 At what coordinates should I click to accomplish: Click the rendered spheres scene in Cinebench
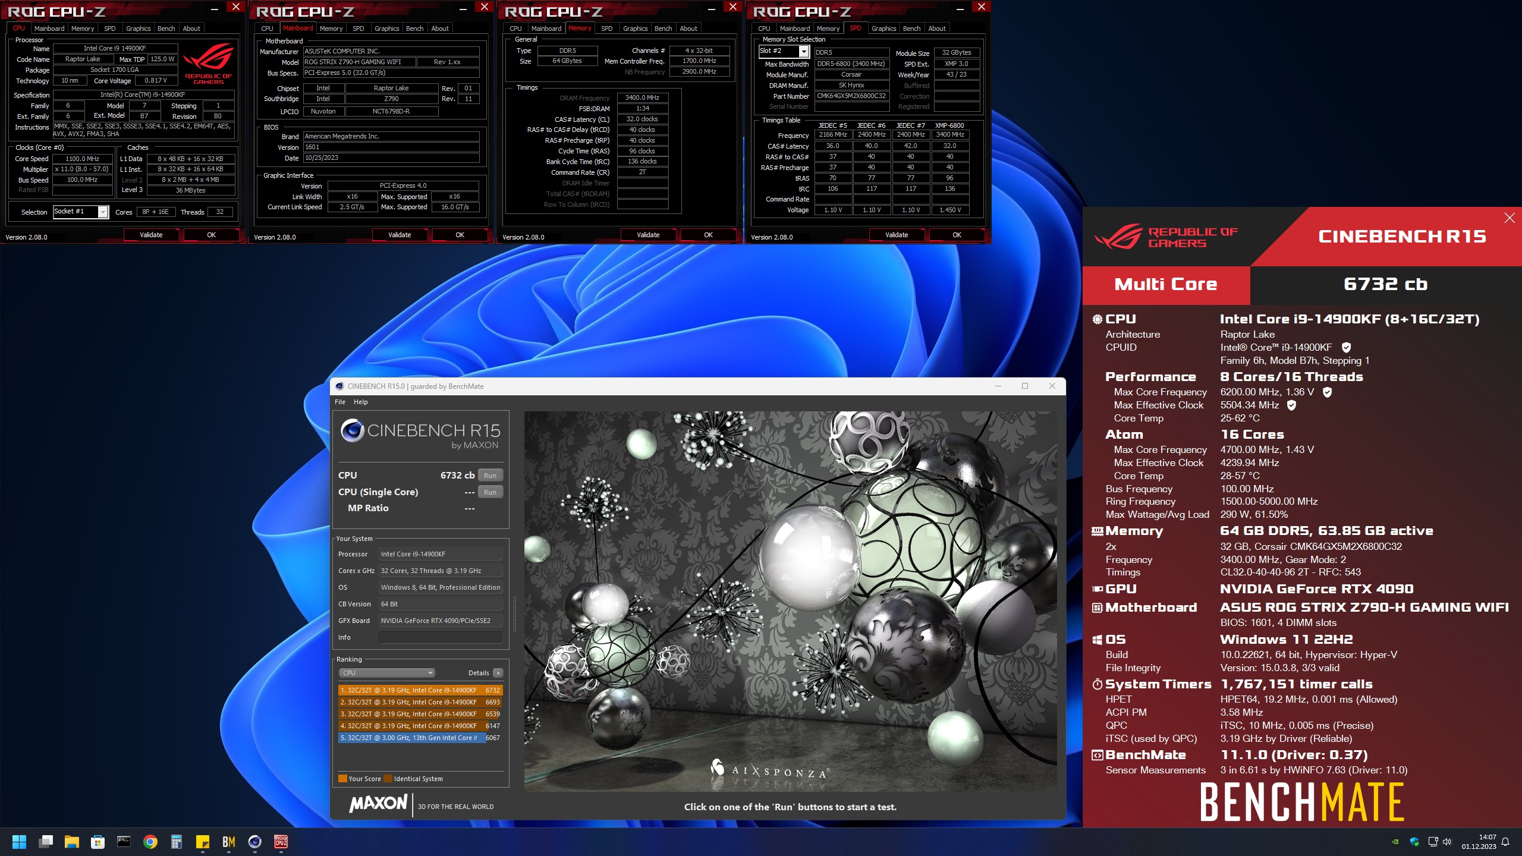[x=791, y=601]
